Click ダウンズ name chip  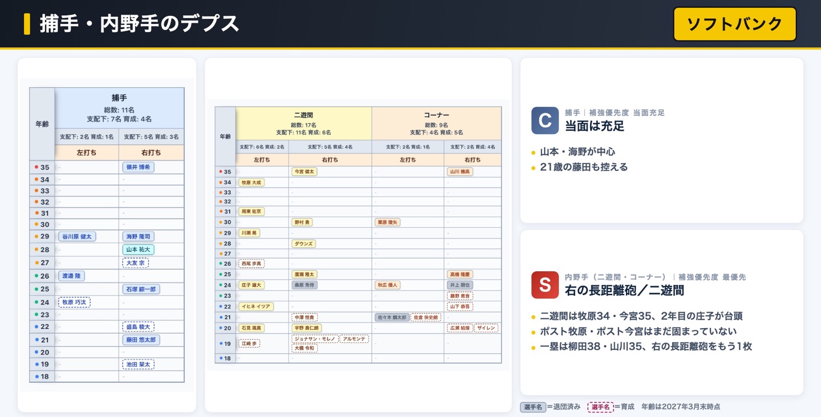303,244
